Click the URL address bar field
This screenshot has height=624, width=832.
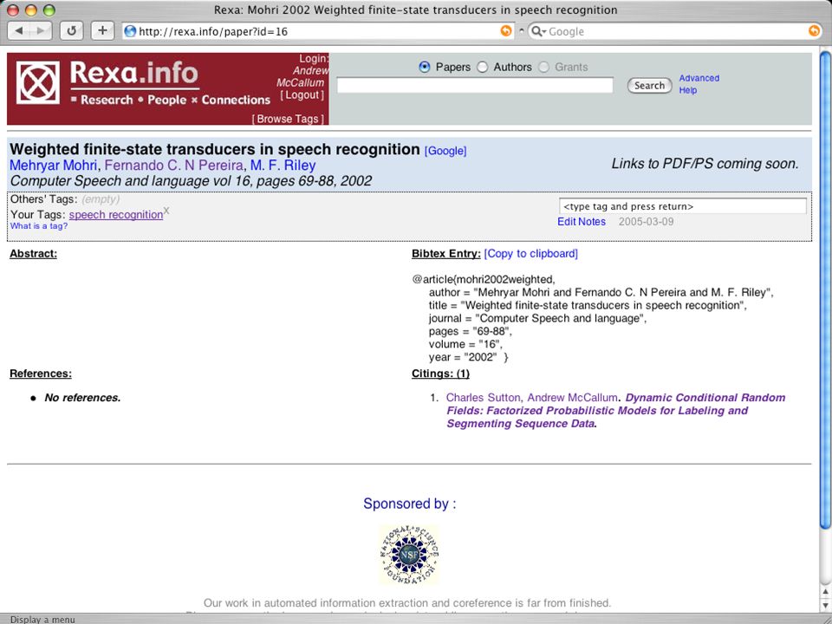tap(318, 31)
